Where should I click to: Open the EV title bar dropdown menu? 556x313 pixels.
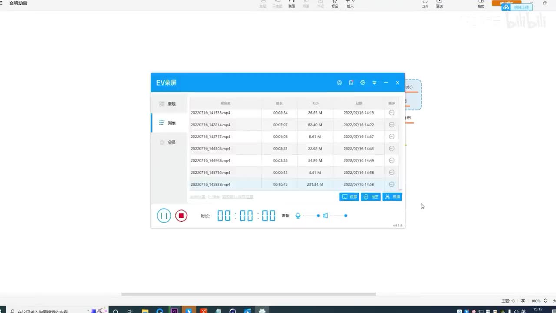[374, 83]
